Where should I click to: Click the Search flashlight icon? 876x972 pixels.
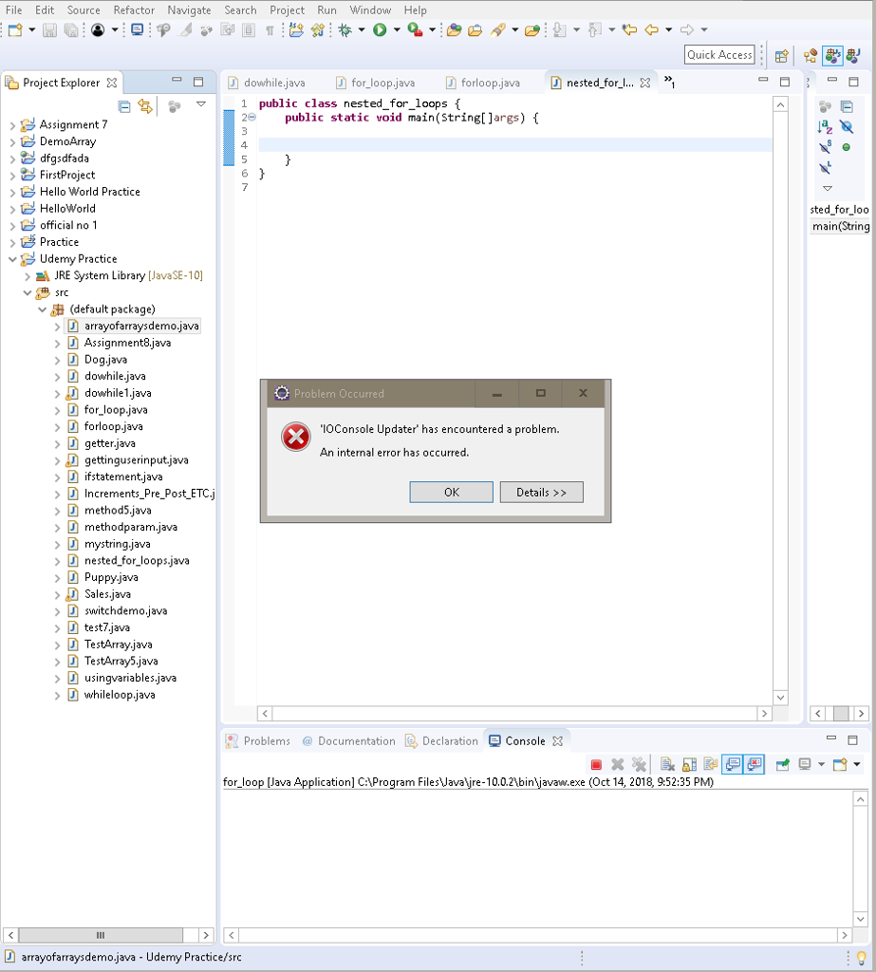coord(498,29)
